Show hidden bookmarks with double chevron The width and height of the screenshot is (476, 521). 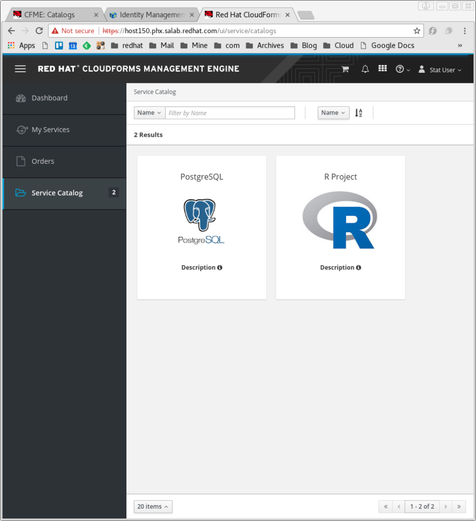click(460, 45)
